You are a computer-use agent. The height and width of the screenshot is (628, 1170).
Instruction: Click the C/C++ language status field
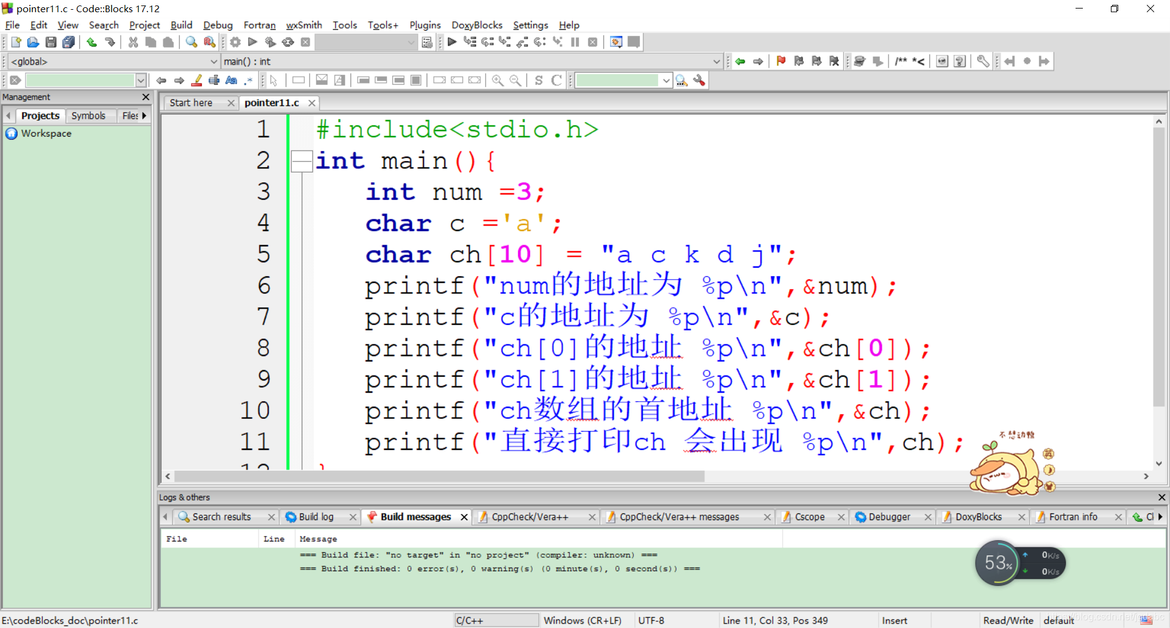(x=496, y=620)
